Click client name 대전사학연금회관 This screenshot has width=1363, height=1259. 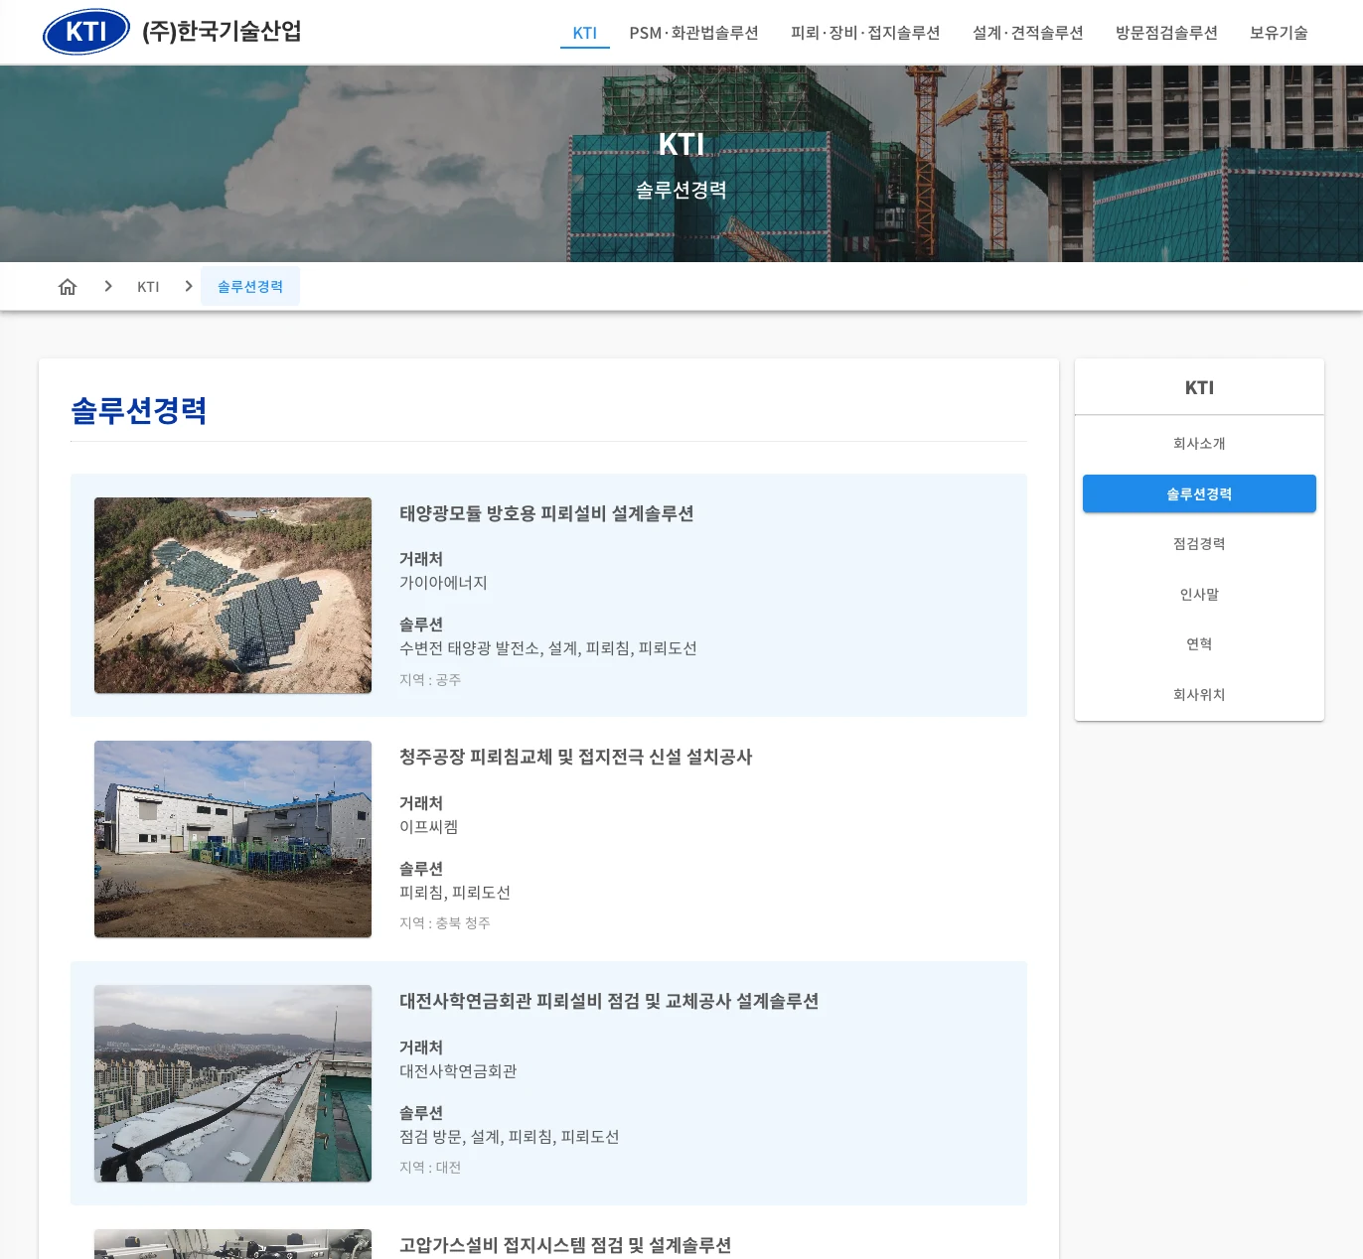coord(458,1071)
